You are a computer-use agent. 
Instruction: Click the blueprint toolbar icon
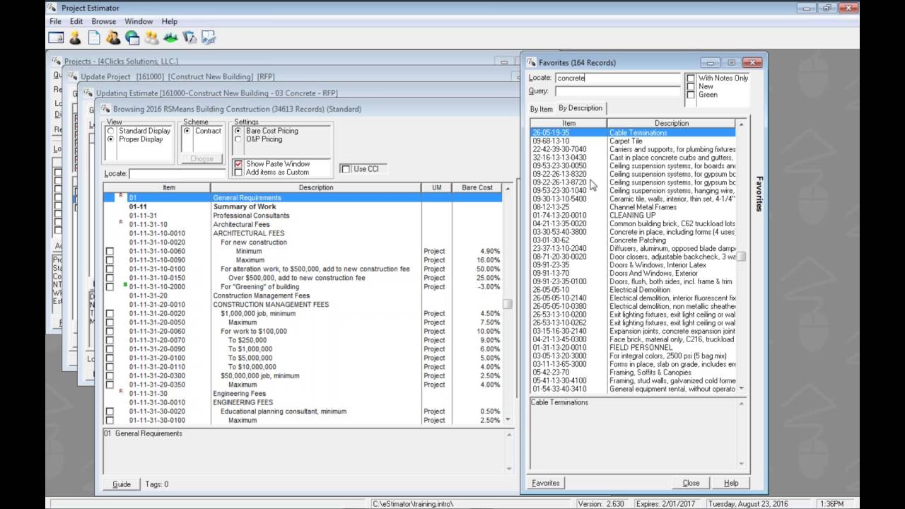pos(208,37)
